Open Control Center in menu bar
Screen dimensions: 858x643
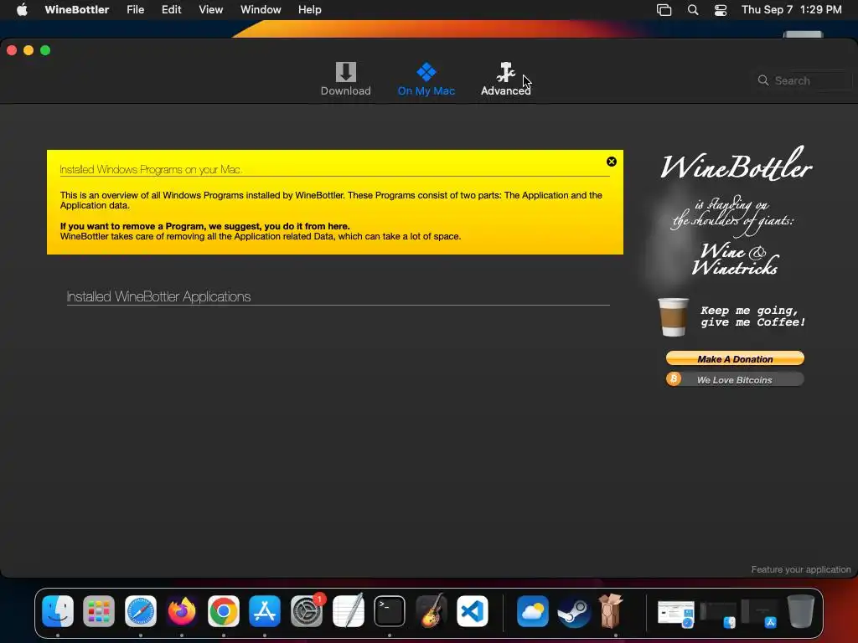tap(721, 10)
